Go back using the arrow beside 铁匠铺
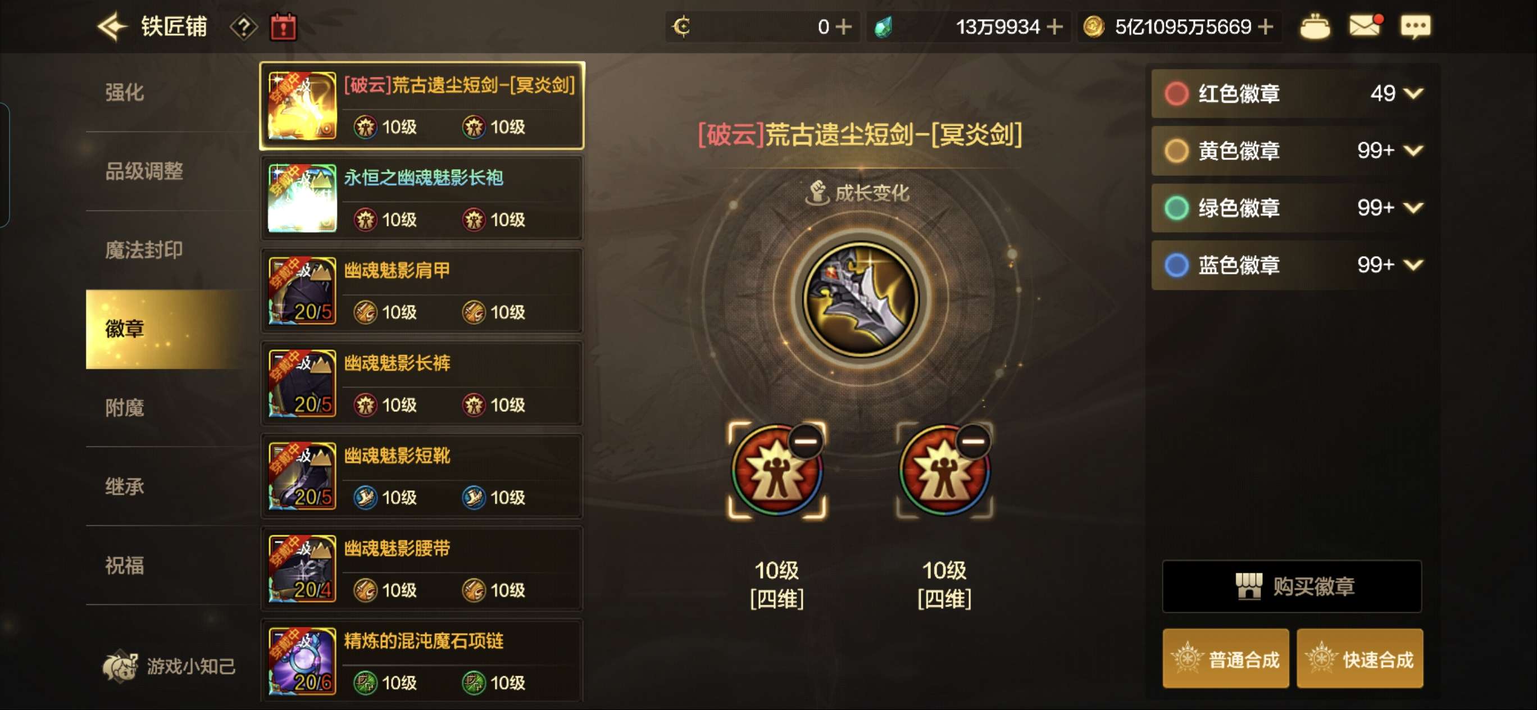1537x710 pixels. (x=112, y=27)
